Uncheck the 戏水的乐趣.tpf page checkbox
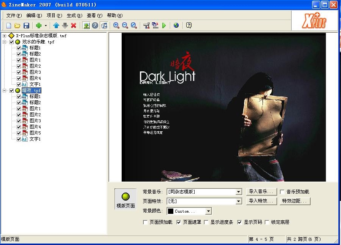341x245 pixels. point(12,42)
